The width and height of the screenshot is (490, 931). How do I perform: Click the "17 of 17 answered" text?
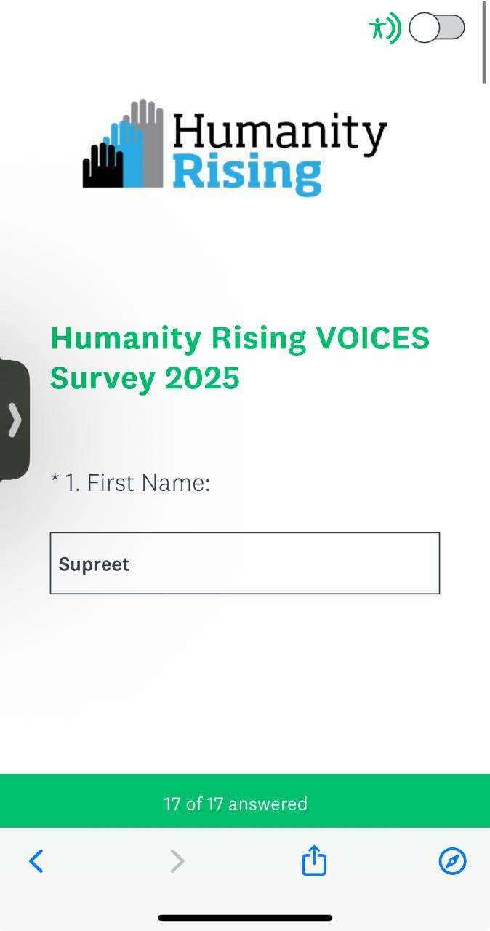point(236,804)
